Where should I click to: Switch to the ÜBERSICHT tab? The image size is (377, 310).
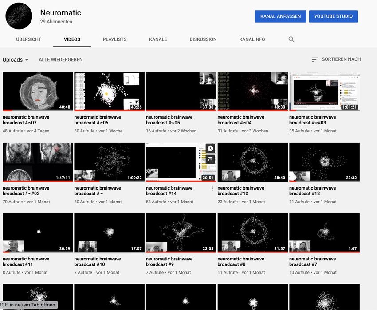coord(29,39)
